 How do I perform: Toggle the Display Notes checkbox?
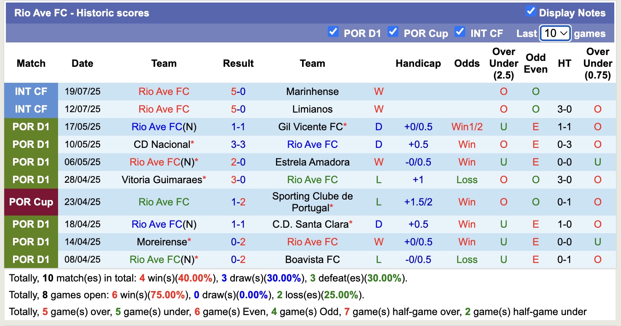pyautogui.click(x=531, y=12)
